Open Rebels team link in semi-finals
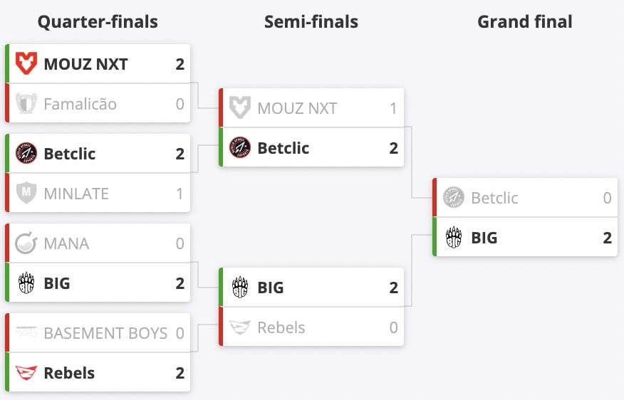Image resolution: width=624 pixels, height=400 pixels. coord(281,327)
